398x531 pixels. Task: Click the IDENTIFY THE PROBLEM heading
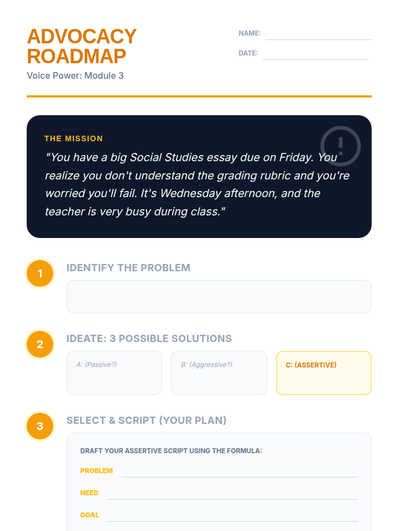(128, 267)
